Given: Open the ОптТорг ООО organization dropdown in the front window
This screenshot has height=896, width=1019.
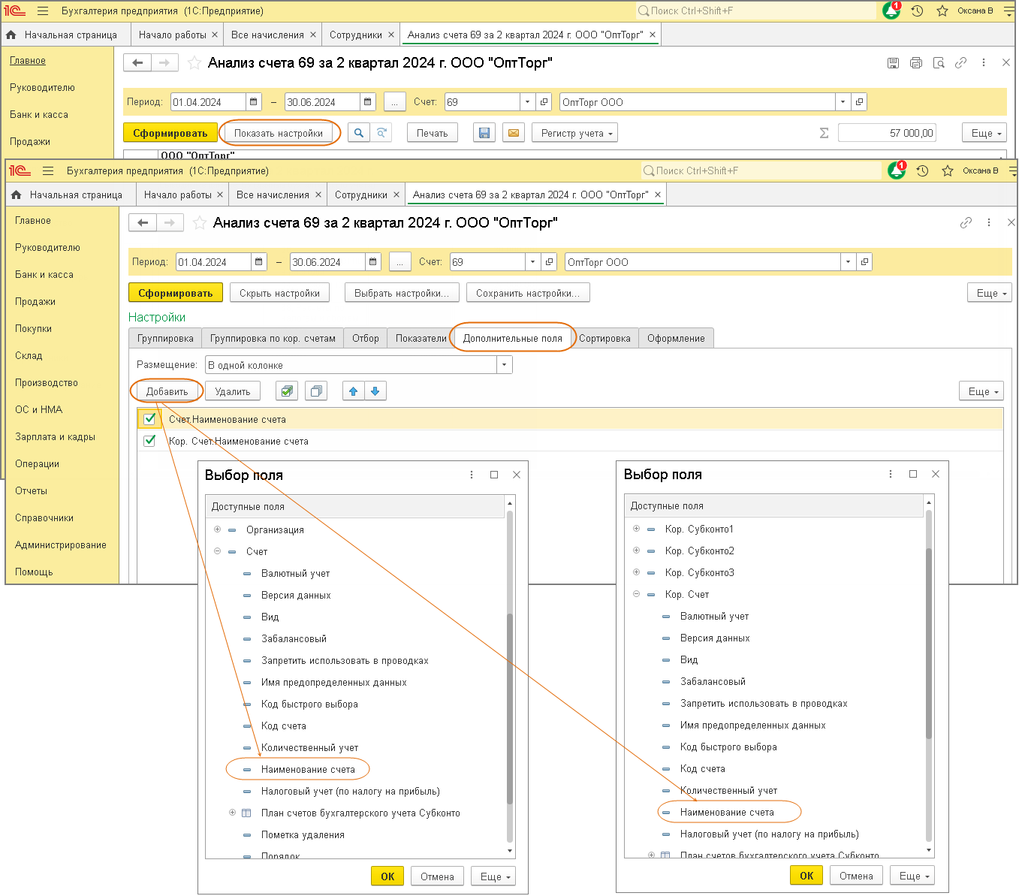Looking at the screenshot, I should pyautogui.click(x=849, y=262).
